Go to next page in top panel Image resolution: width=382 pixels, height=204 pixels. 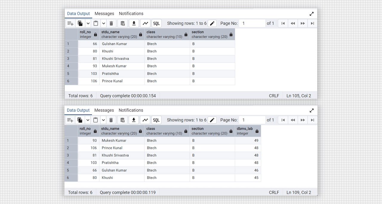pyautogui.click(x=303, y=23)
